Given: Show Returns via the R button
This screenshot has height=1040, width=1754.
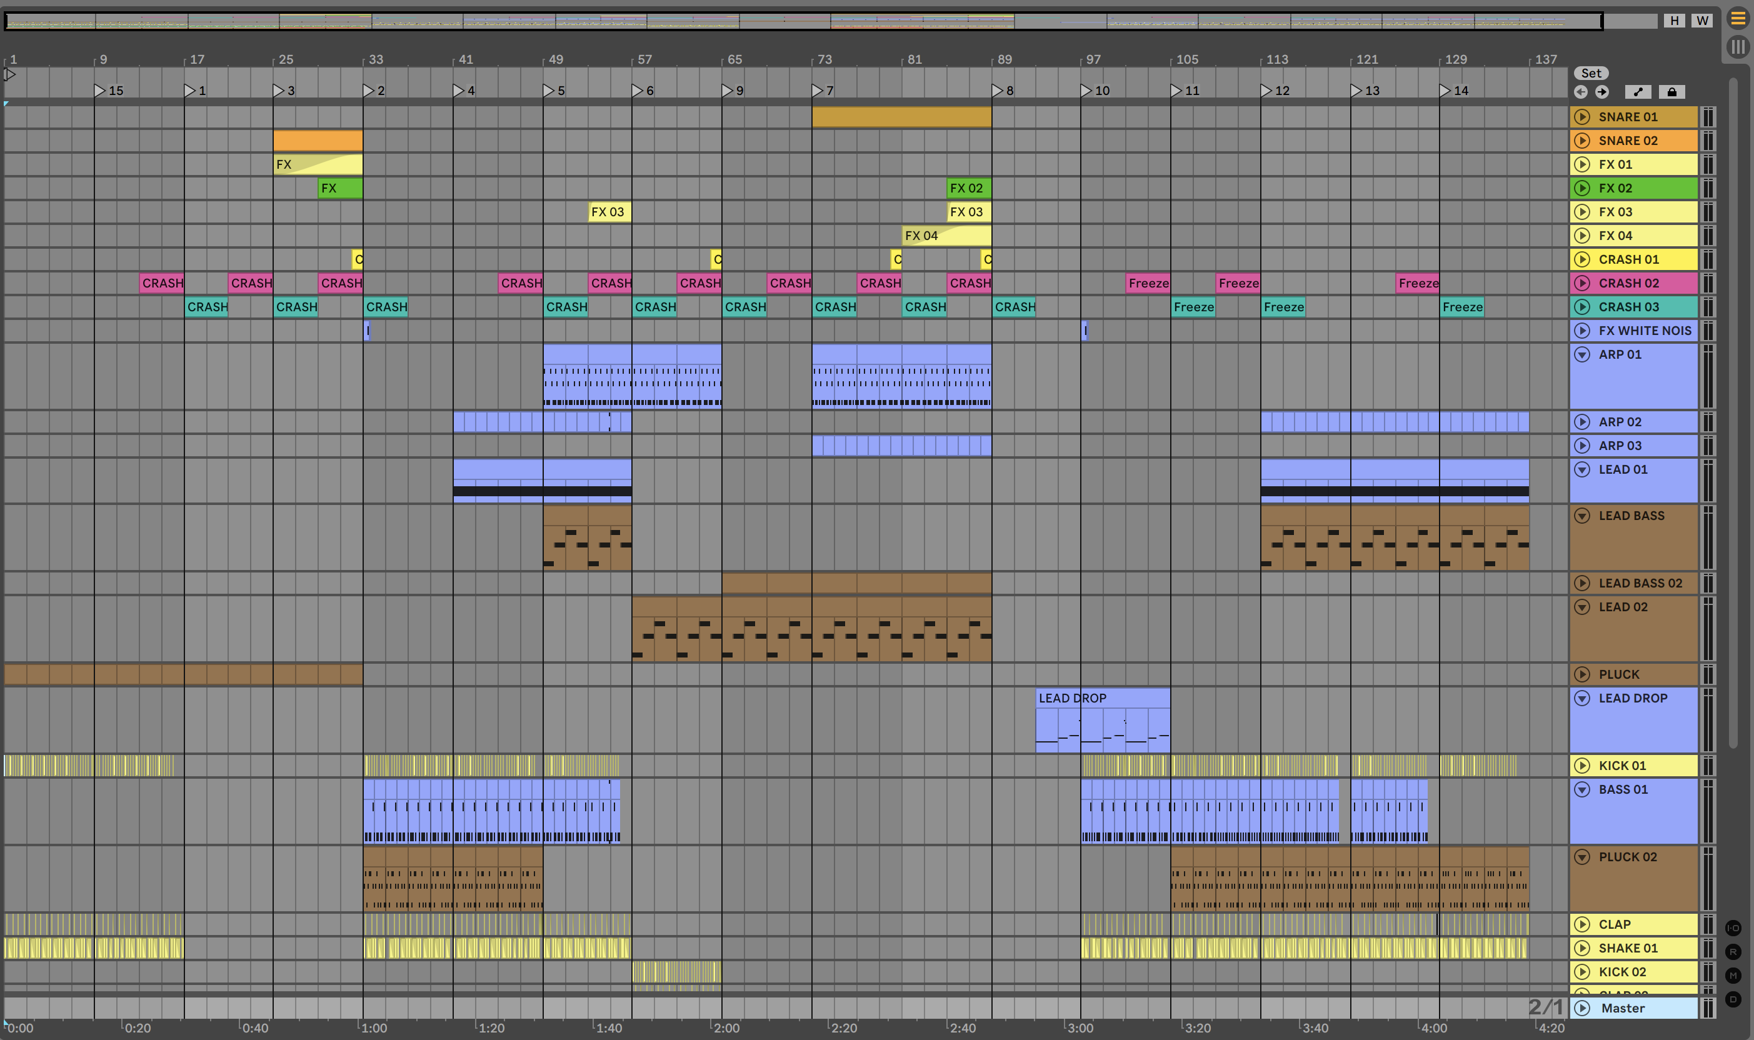Looking at the screenshot, I should [x=1733, y=952].
